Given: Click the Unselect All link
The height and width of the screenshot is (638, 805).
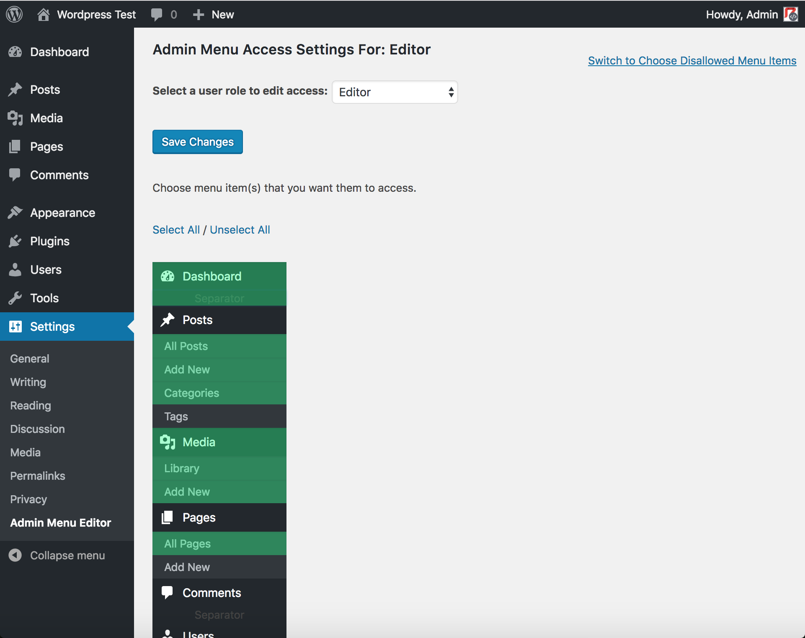Looking at the screenshot, I should coord(240,229).
